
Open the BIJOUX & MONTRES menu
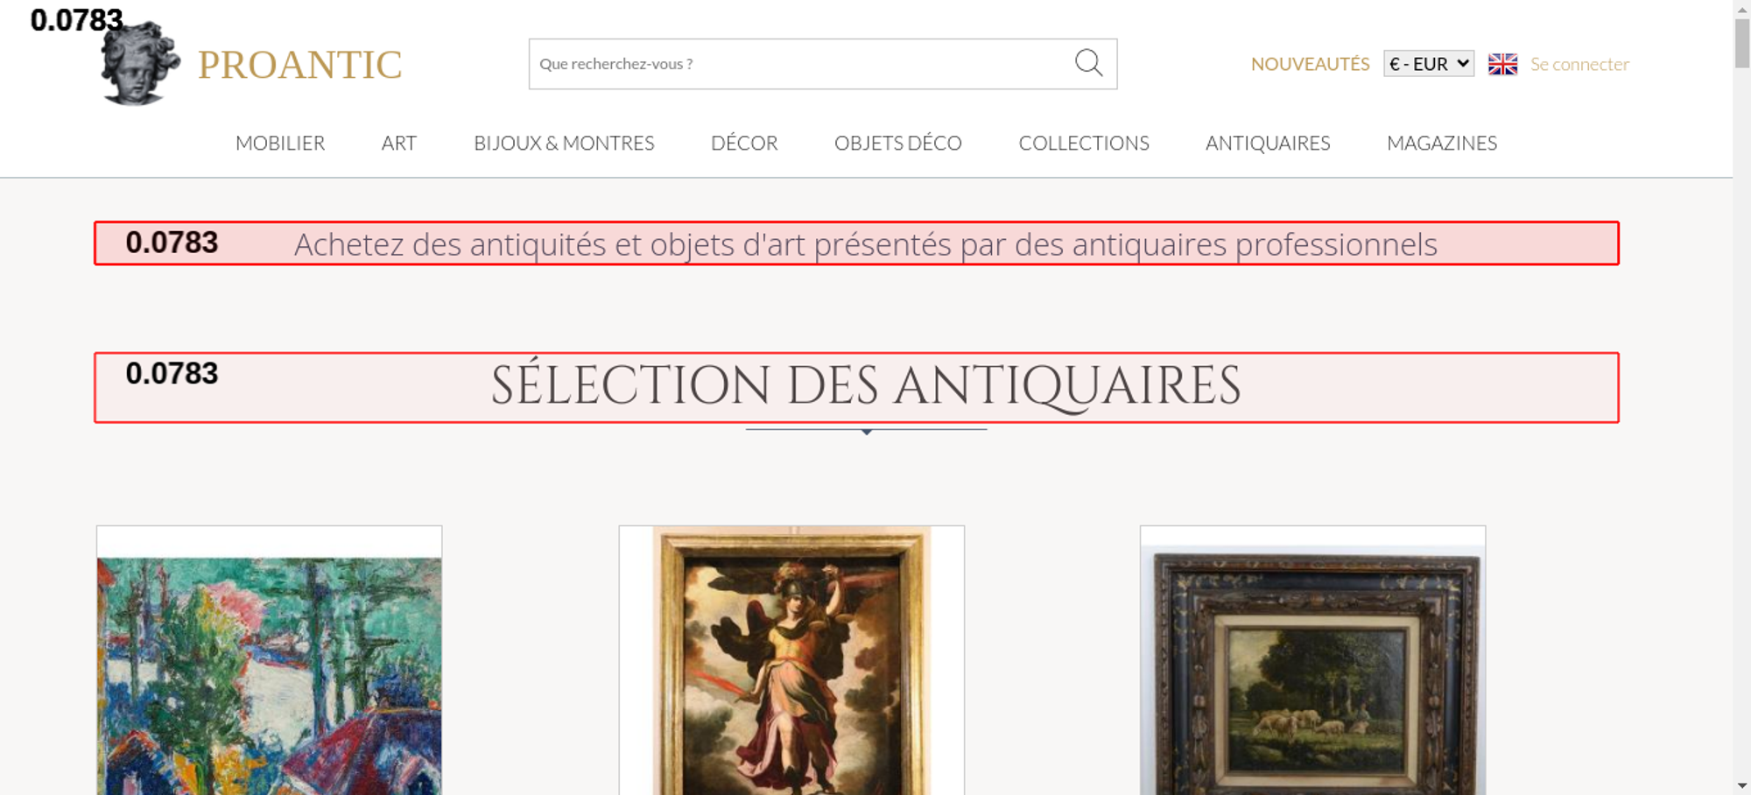click(x=564, y=143)
